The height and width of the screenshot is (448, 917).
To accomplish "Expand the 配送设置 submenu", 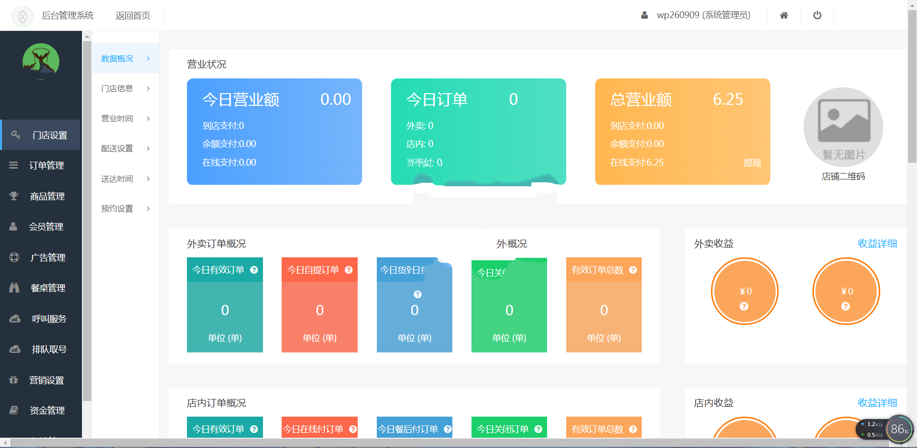I will [x=117, y=149].
